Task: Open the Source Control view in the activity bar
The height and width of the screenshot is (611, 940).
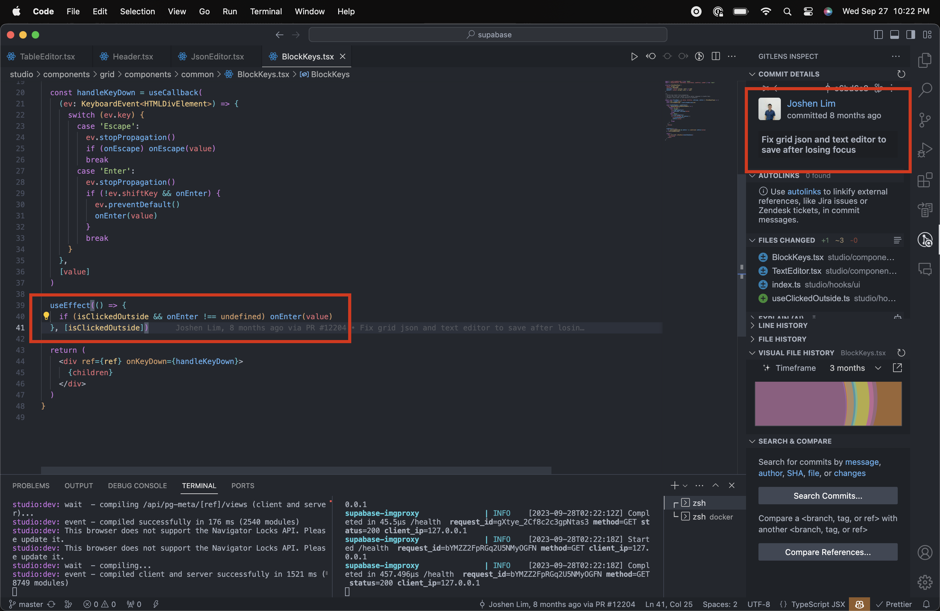Action: (925, 120)
